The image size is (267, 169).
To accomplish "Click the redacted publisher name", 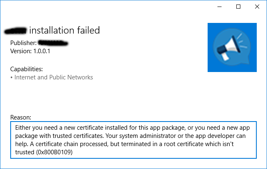I will (x=53, y=43).
